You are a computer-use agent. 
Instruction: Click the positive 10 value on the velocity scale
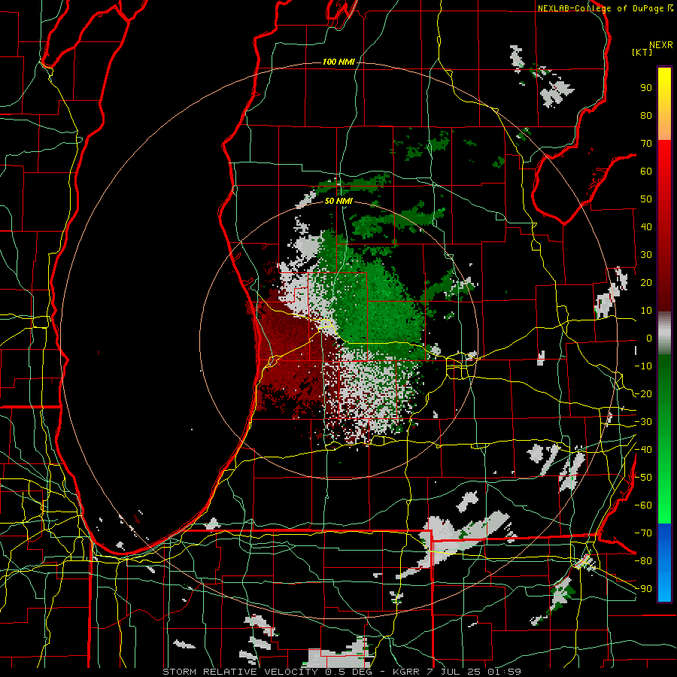point(646,311)
